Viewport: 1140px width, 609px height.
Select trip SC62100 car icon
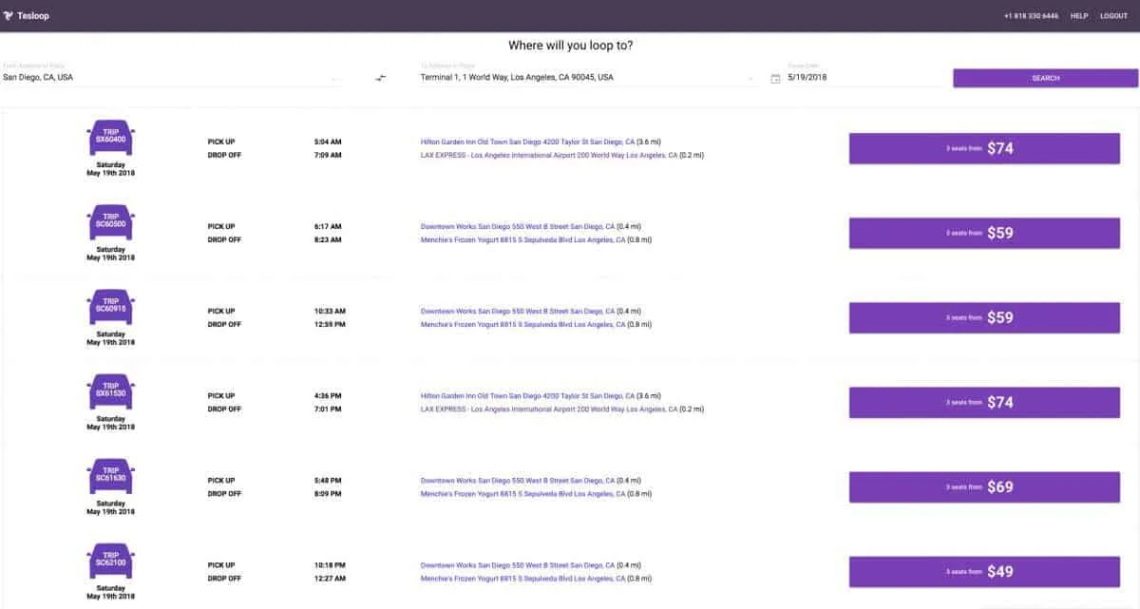tap(110, 561)
